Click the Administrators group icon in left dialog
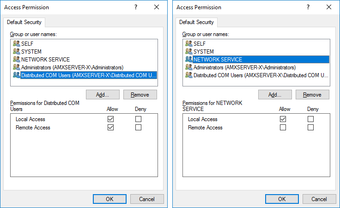 [x=17, y=67]
